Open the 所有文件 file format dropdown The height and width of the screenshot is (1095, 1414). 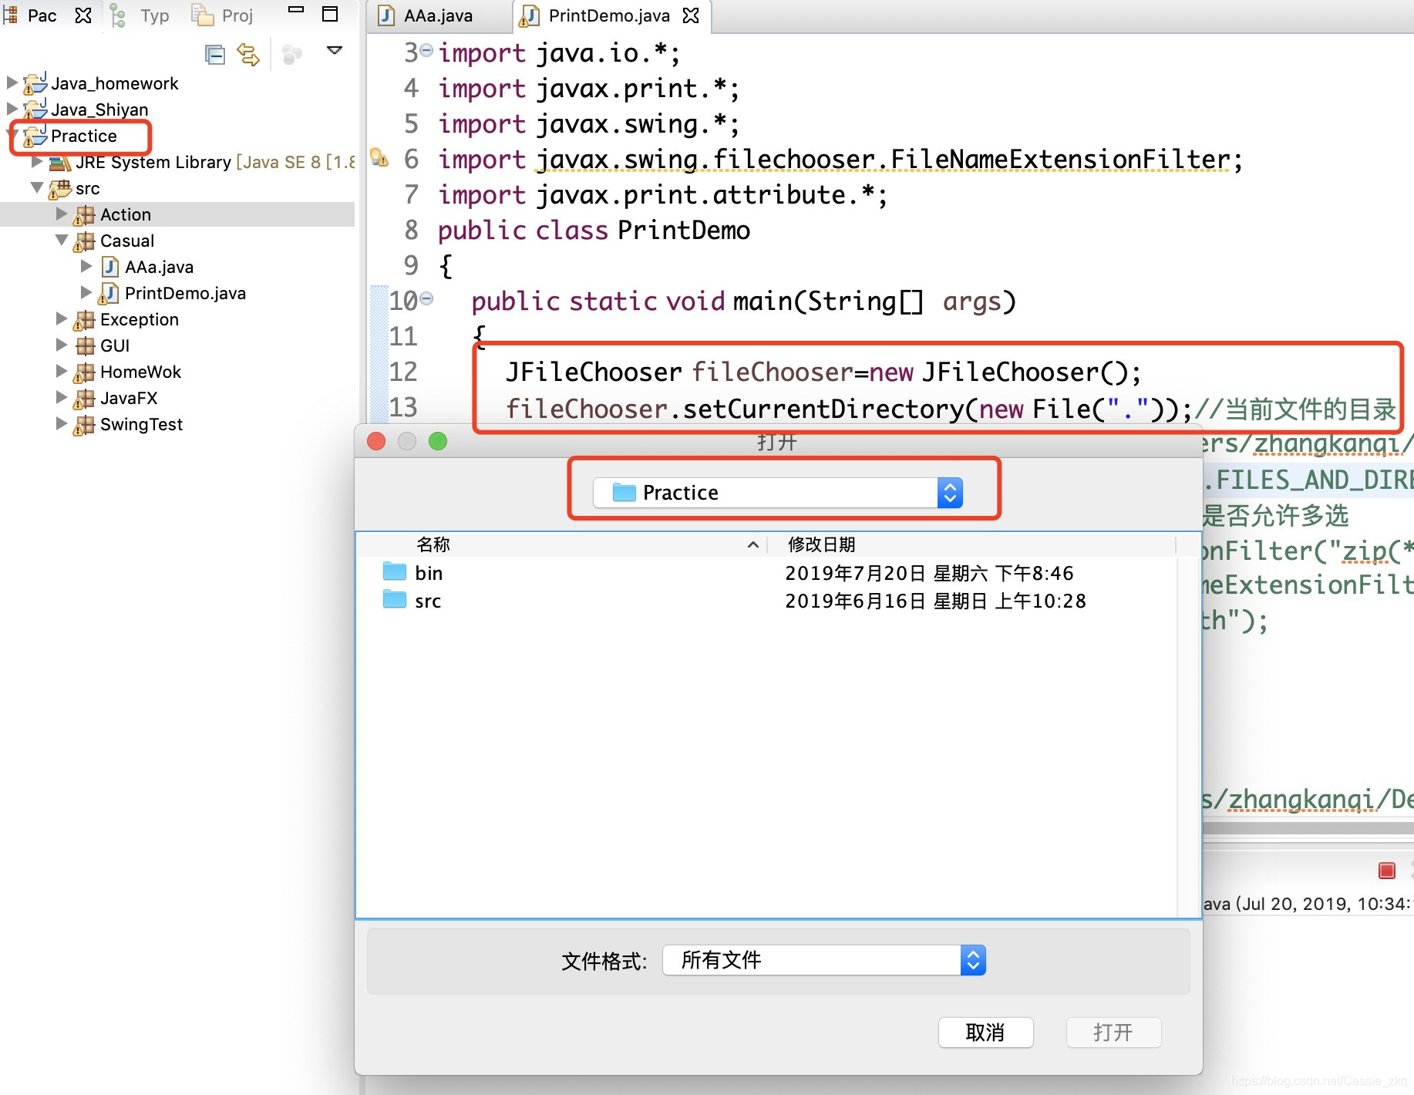[x=972, y=960]
